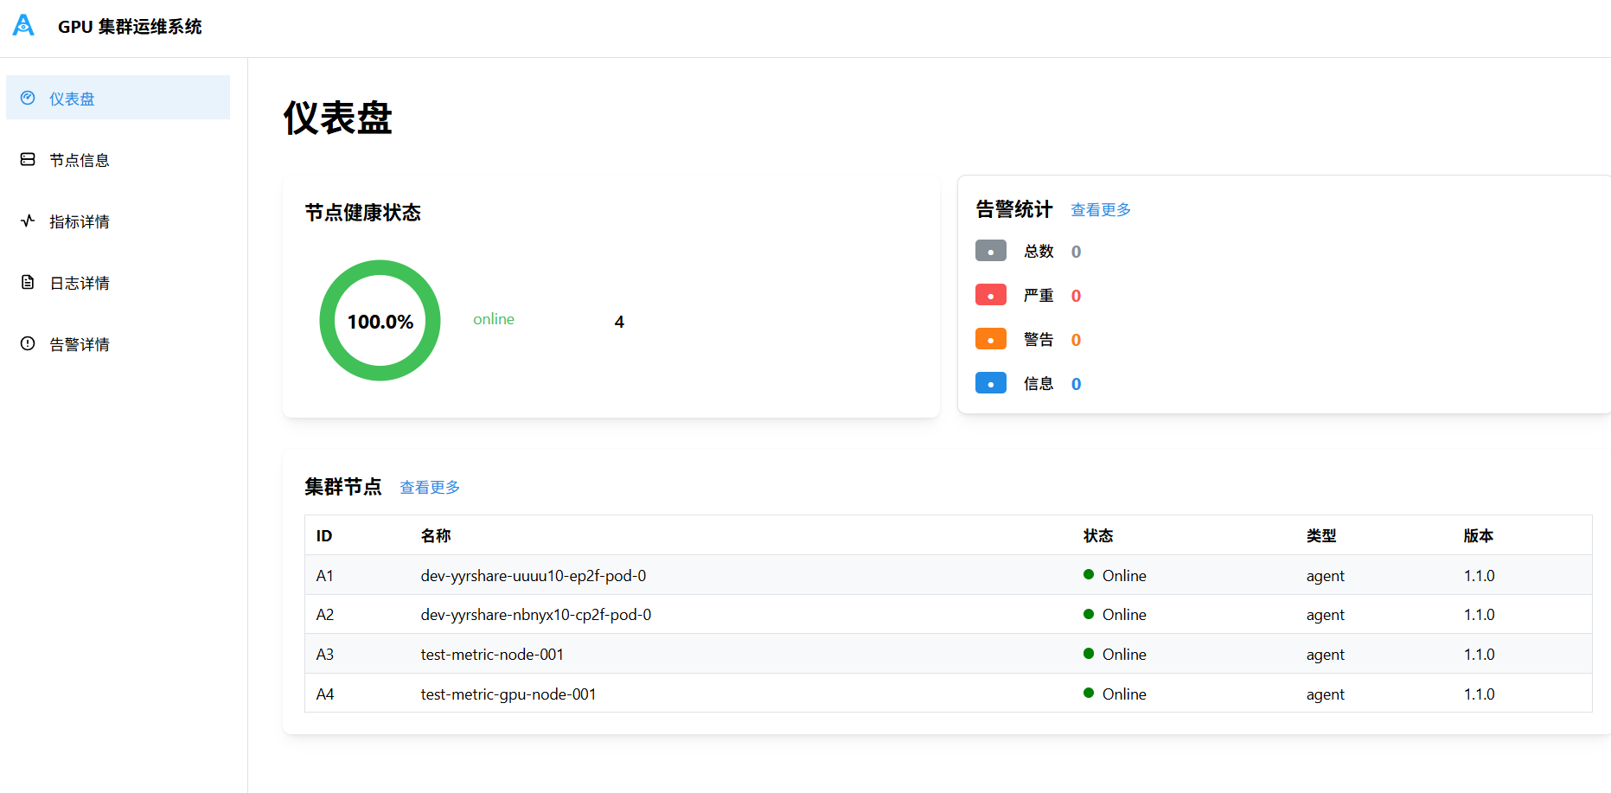Click the 版本 column header
This screenshot has width=1611, height=793.
pos(1479,536)
